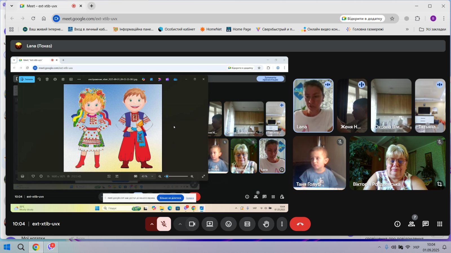The width and height of the screenshot is (451, 253).
Task: Select Таня Голуб video tile
Action: pos(319,163)
